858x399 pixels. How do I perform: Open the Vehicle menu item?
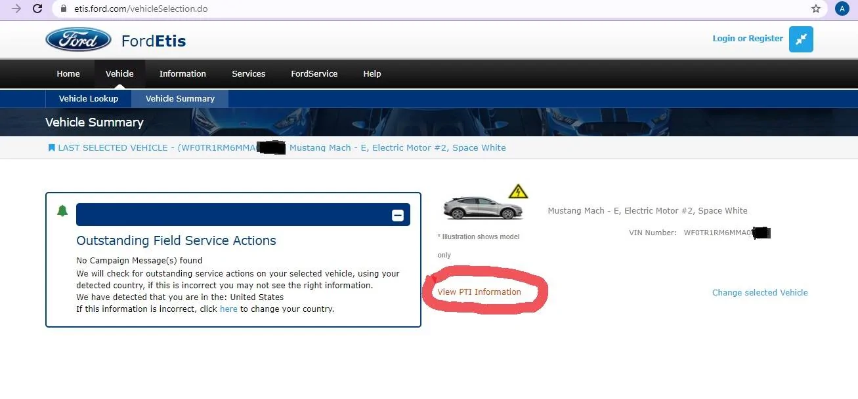pyautogui.click(x=119, y=73)
